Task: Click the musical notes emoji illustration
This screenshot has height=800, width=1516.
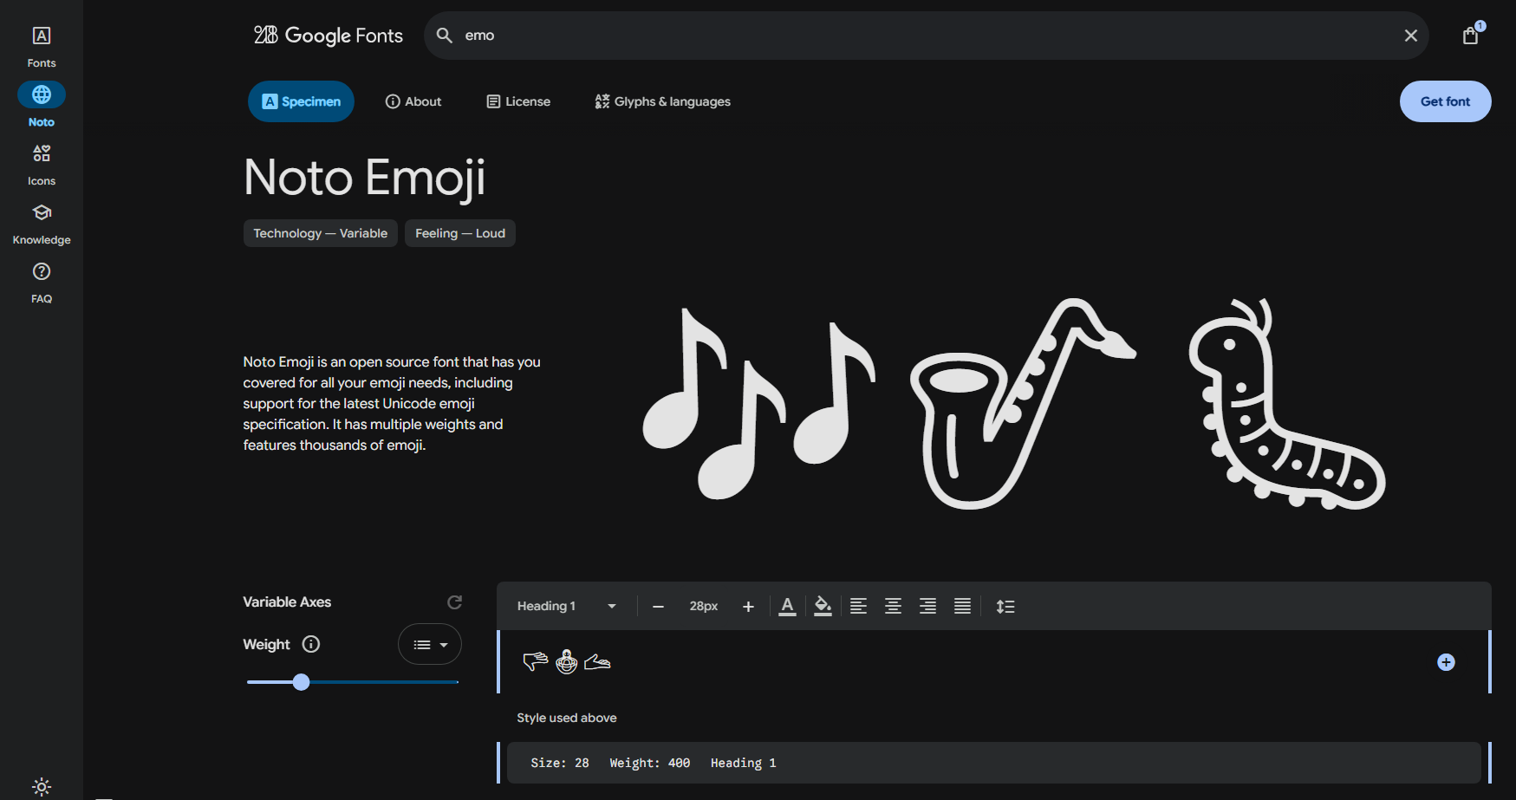Action: [x=758, y=404]
